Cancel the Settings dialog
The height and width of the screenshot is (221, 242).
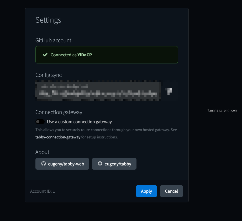coord(171,191)
